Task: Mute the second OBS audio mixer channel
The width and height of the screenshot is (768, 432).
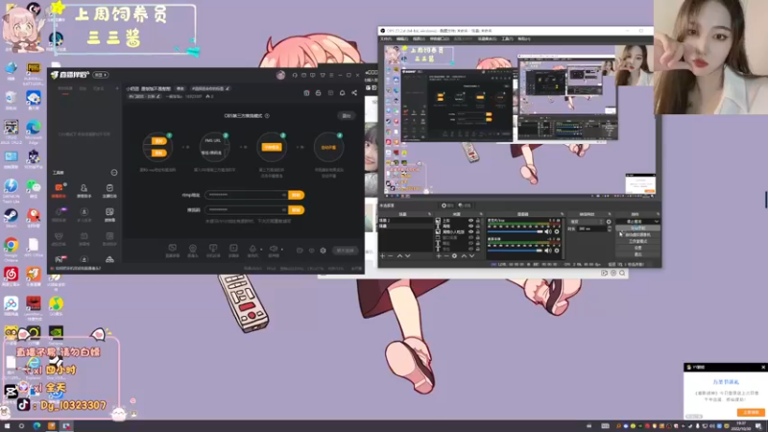Action: point(548,251)
